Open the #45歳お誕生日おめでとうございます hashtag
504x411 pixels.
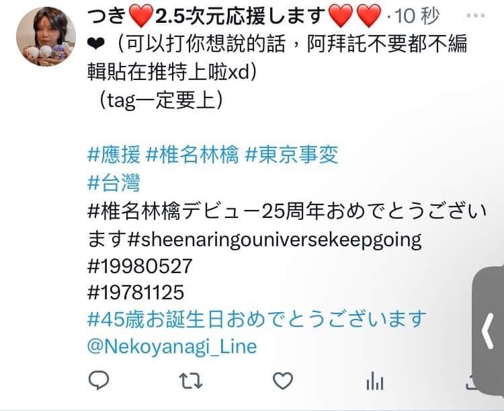point(257,320)
